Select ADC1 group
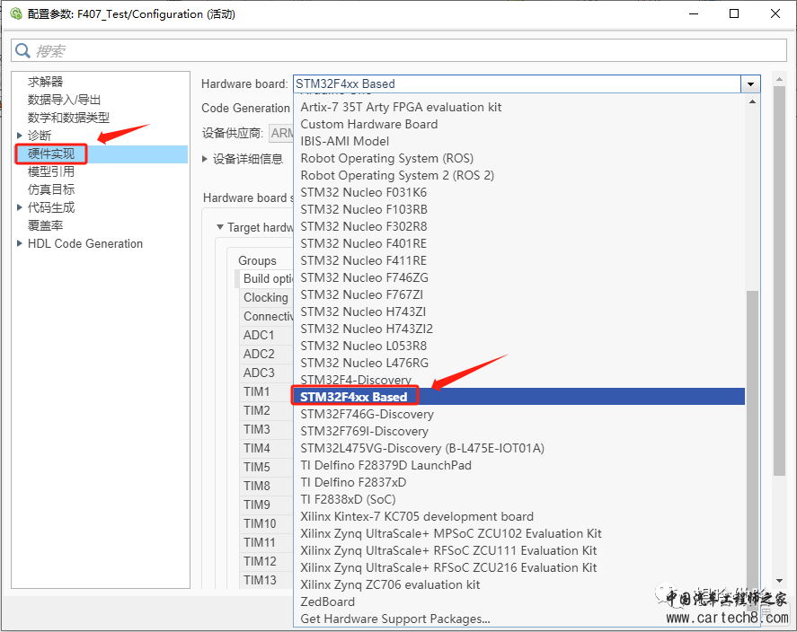Screen dimensions: 797x632 pos(265,335)
